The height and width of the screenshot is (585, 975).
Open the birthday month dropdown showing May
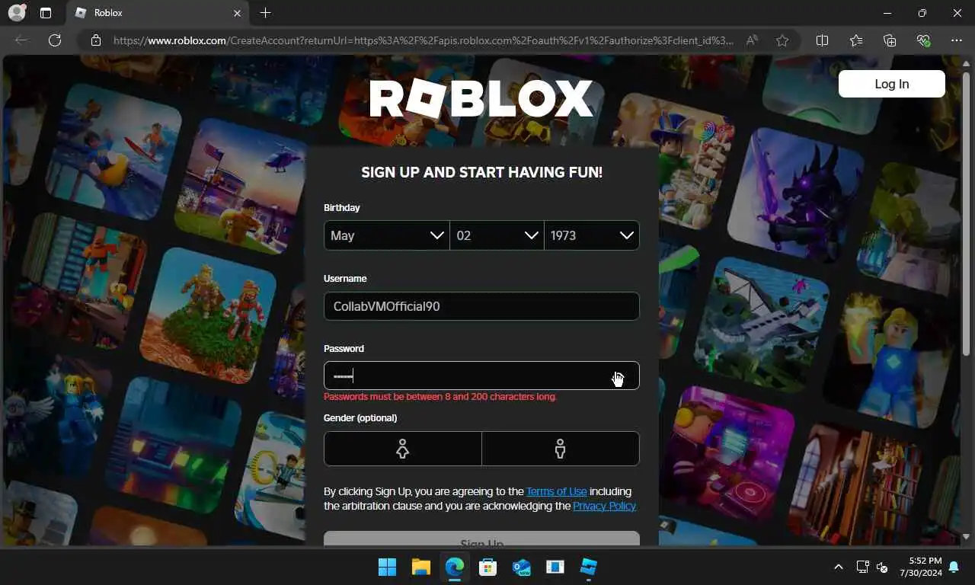(x=386, y=235)
